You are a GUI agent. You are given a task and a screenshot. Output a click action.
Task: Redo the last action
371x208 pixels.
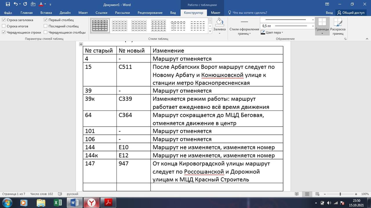pos(25,4)
